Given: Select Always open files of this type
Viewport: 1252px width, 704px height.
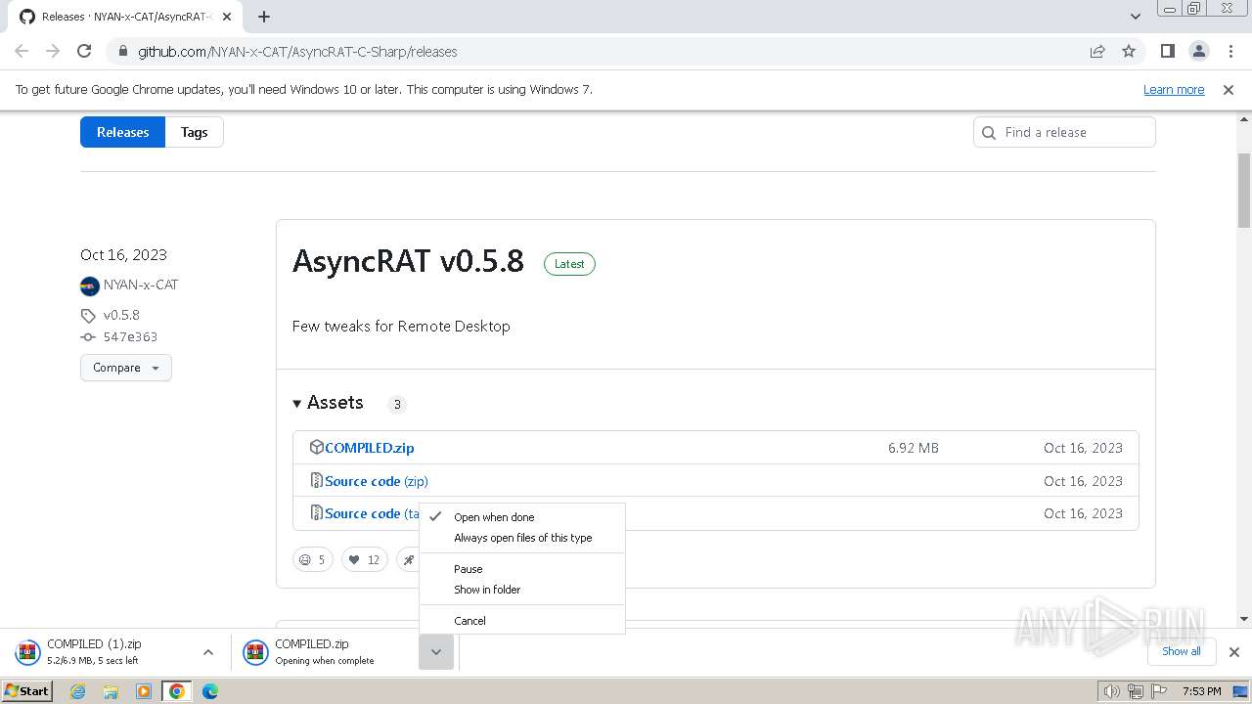Looking at the screenshot, I should coord(522,538).
